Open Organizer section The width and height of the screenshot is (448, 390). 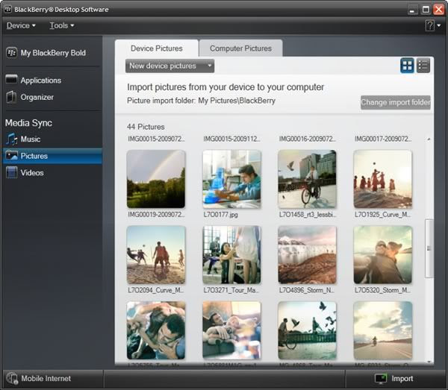(37, 97)
